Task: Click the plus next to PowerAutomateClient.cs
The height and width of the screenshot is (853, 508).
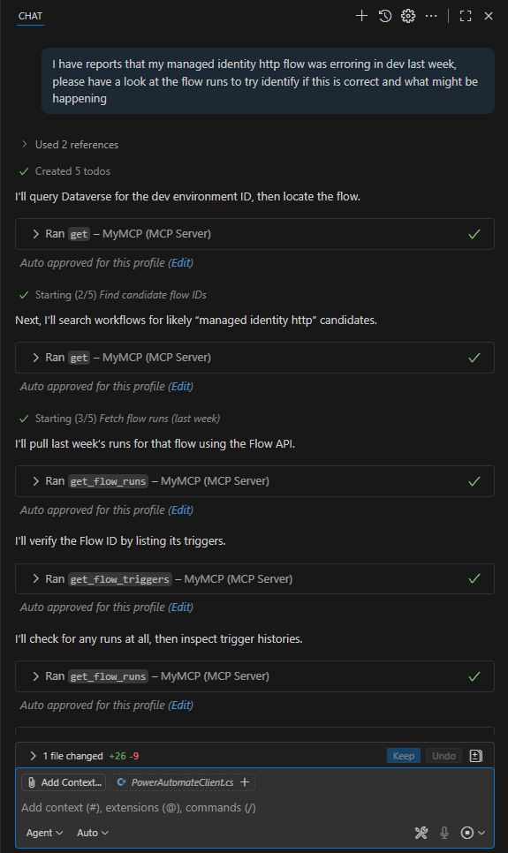Action: coord(245,781)
